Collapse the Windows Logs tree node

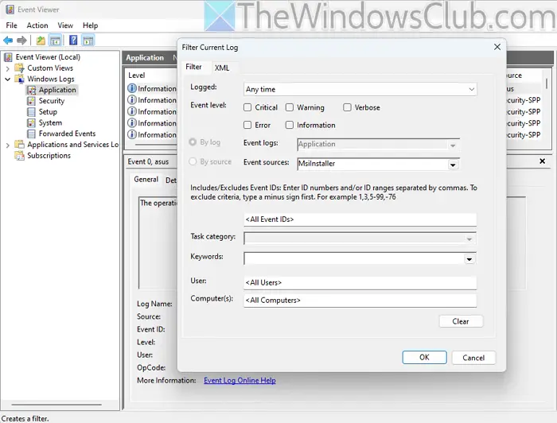pos(7,80)
